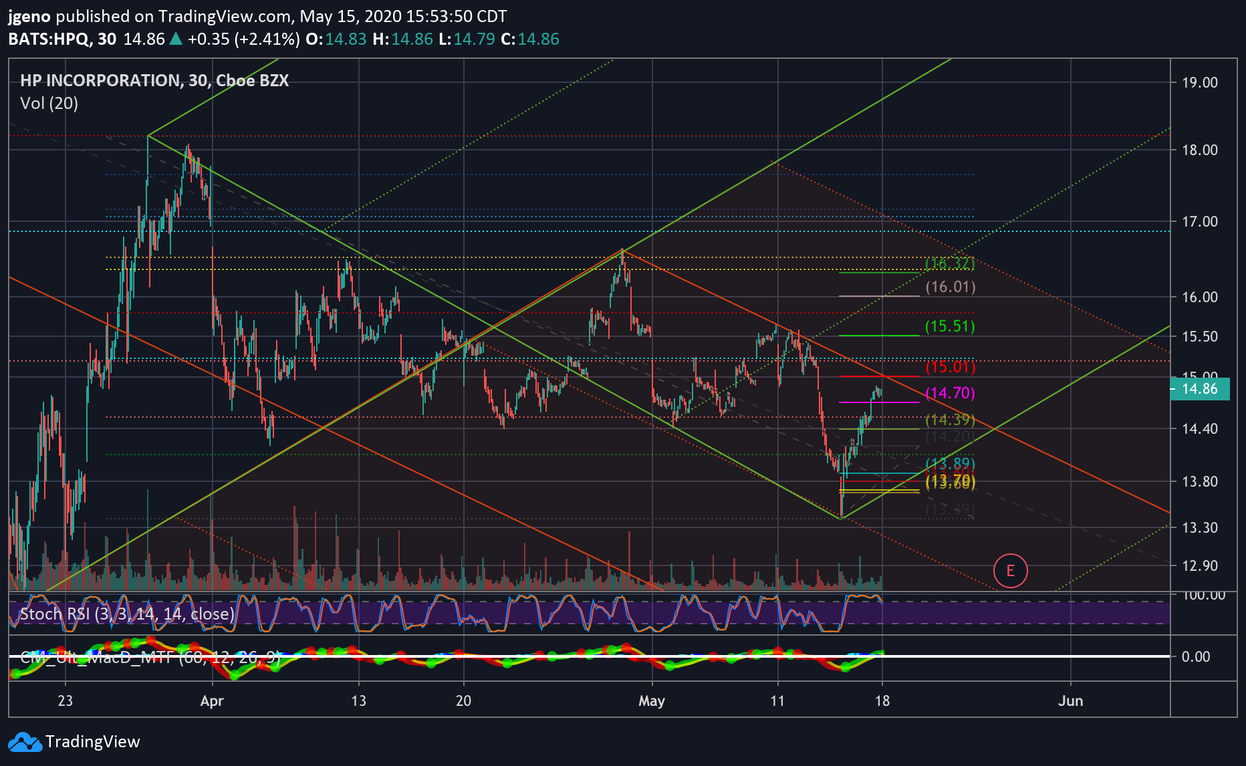Click the 13.80 price axis tick
1246x766 pixels.
[x=1200, y=482]
